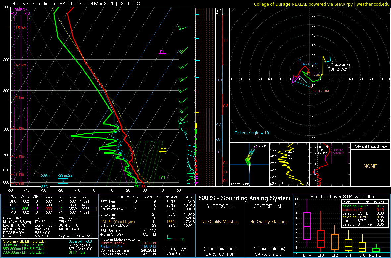Screen dimensions: 391x258
Task: Click the SUPERCELL column heading
Action: (x=220, y=206)
